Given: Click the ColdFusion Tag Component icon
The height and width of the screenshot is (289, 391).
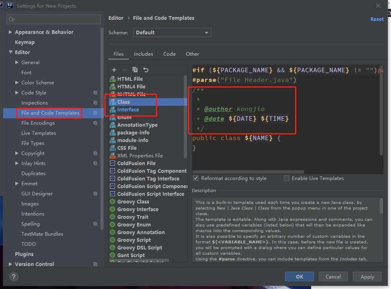Looking at the screenshot, I should (x=112, y=171).
